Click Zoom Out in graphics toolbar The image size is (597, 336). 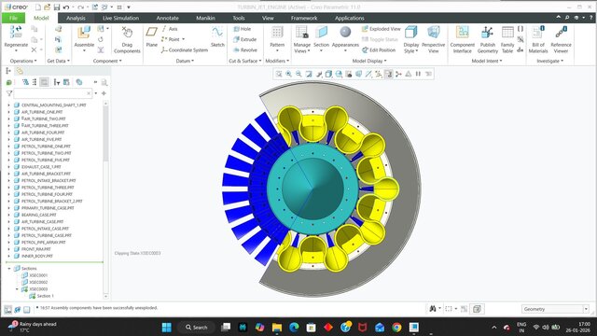pyautogui.click(x=298, y=74)
